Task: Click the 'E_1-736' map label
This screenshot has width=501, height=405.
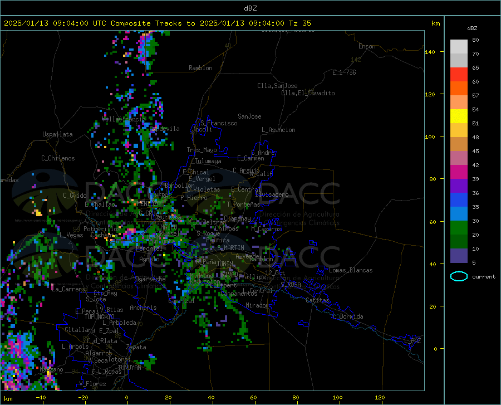Action: pos(344,72)
